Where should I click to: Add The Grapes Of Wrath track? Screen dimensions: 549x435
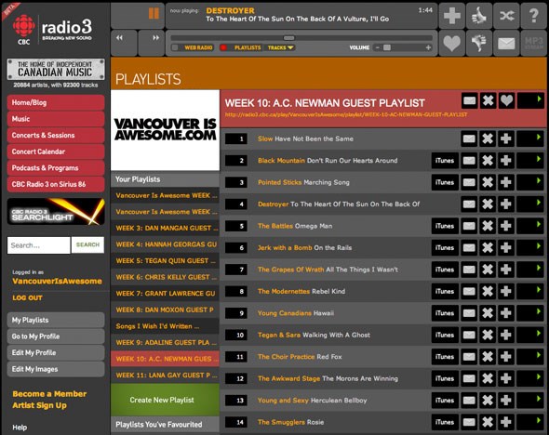point(506,270)
